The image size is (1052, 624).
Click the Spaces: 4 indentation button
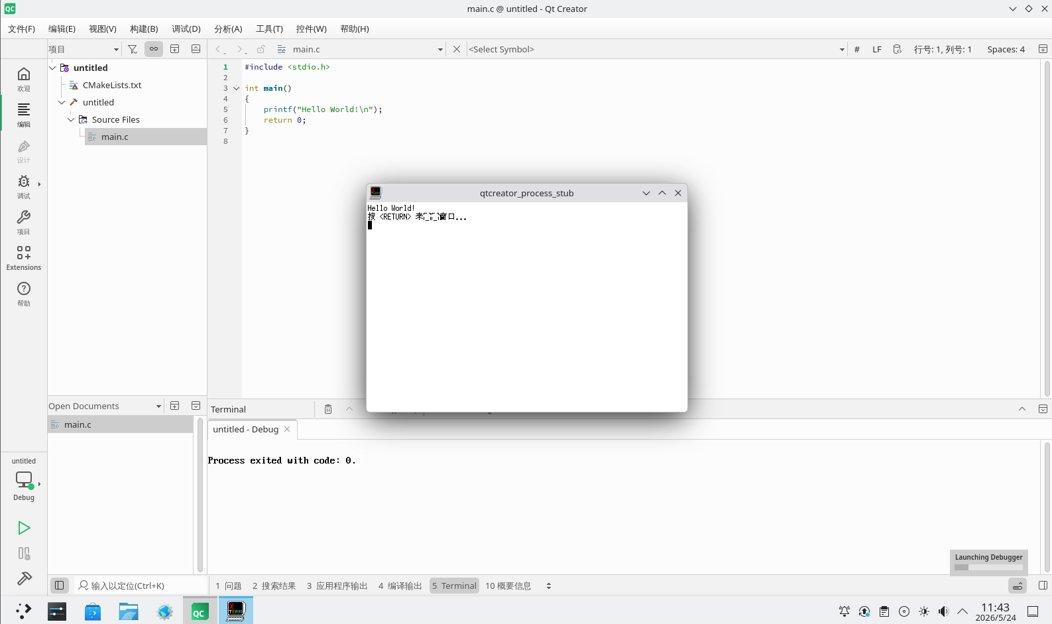(x=1006, y=49)
